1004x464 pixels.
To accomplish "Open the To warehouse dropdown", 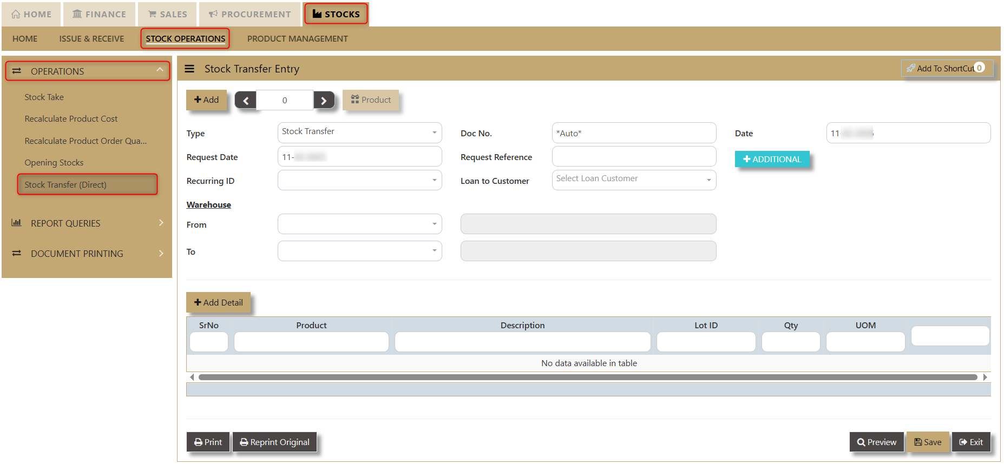I will [x=359, y=251].
